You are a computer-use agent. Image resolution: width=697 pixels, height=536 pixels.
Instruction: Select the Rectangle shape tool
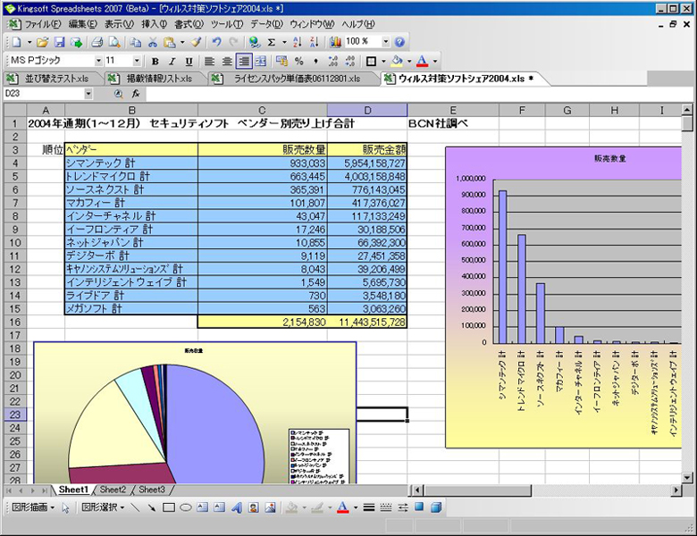click(169, 507)
